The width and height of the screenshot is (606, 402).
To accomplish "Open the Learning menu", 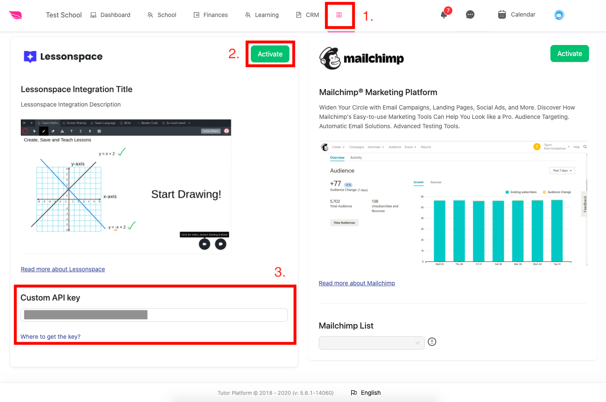I will (x=262, y=15).
